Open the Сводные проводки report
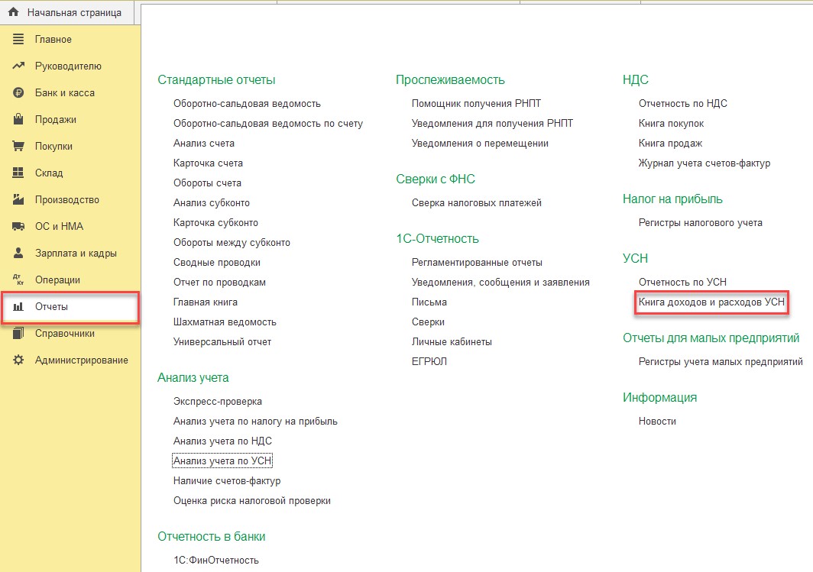 coord(217,262)
